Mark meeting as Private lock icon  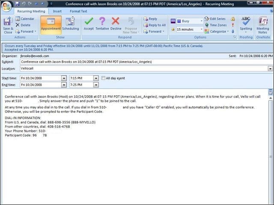tap(233, 19)
